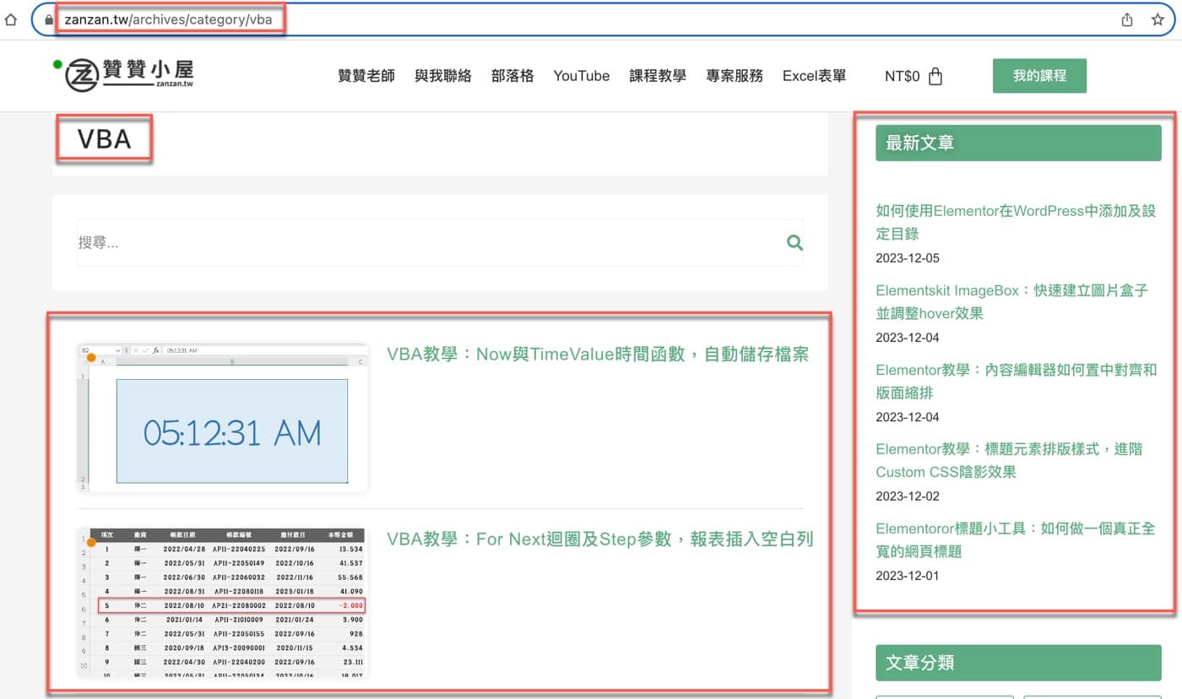Open the 05:12:31 AM clock thumbnail
Image resolution: width=1182 pixels, height=699 pixels.
[223, 418]
